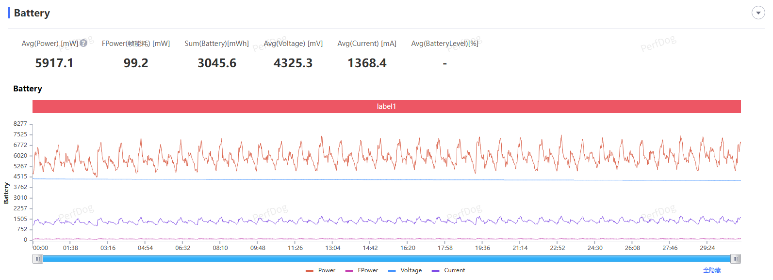
Task: Click the Avg(Current) value 1368.4
Action: tap(367, 63)
